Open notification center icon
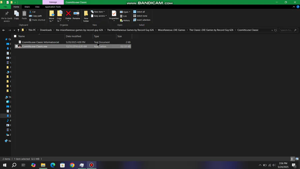This screenshot has height=169, width=300. click(x=294, y=165)
